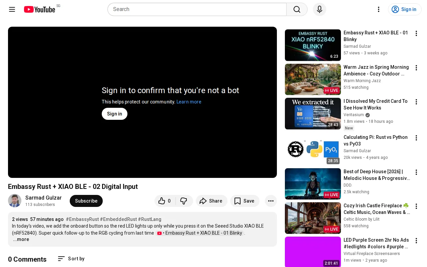Subscribe to Sarmad Gulzar channel
Image resolution: width=427 pixels, height=267 pixels.
click(x=86, y=201)
